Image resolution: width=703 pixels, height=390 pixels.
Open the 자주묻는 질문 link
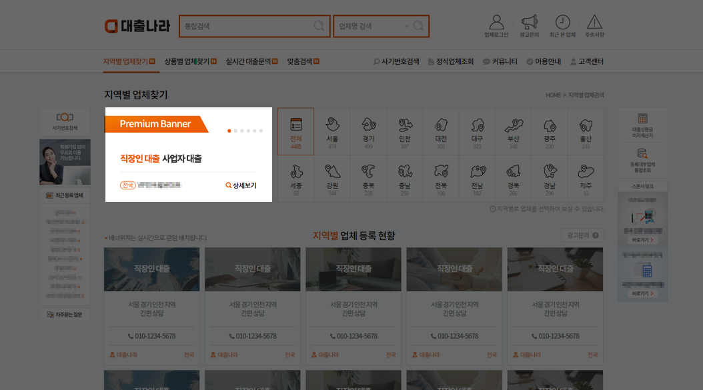click(x=65, y=314)
